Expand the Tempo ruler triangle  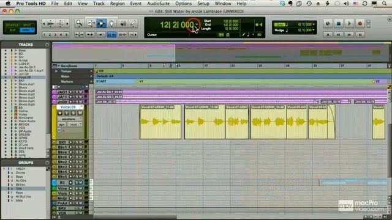click(x=56, y=71)
